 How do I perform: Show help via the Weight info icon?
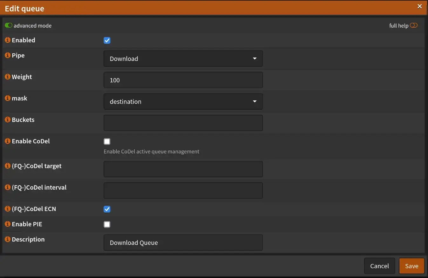pos(8,77)
